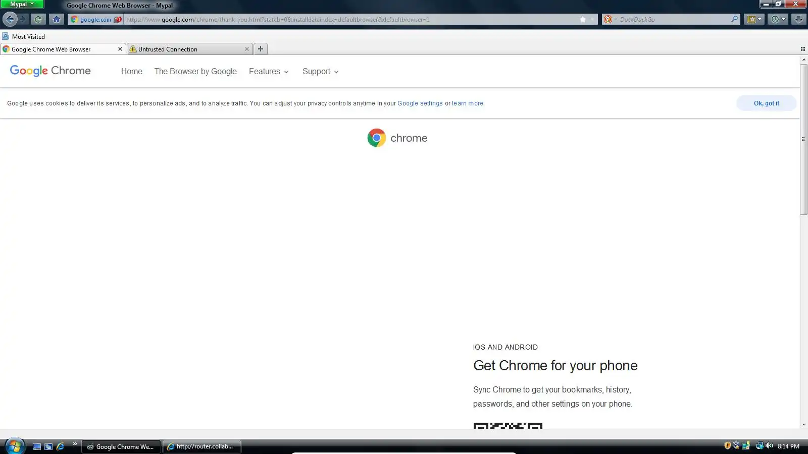808x454 pixels.
Task: Open the history clock button
Action: point(778,19)
